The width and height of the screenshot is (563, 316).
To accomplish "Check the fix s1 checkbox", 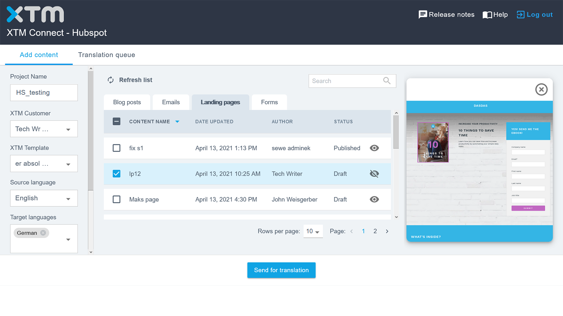I will tap(116, 148).
